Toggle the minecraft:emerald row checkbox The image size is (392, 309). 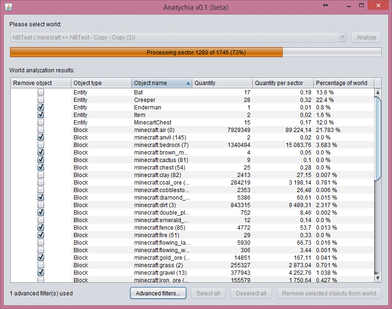coord(41,220)
